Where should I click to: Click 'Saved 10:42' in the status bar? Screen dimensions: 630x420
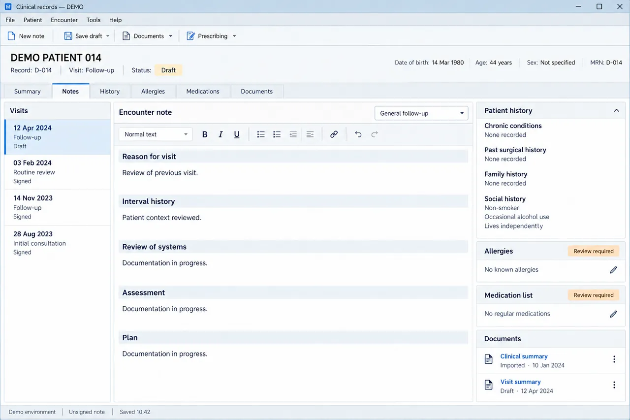135,412
